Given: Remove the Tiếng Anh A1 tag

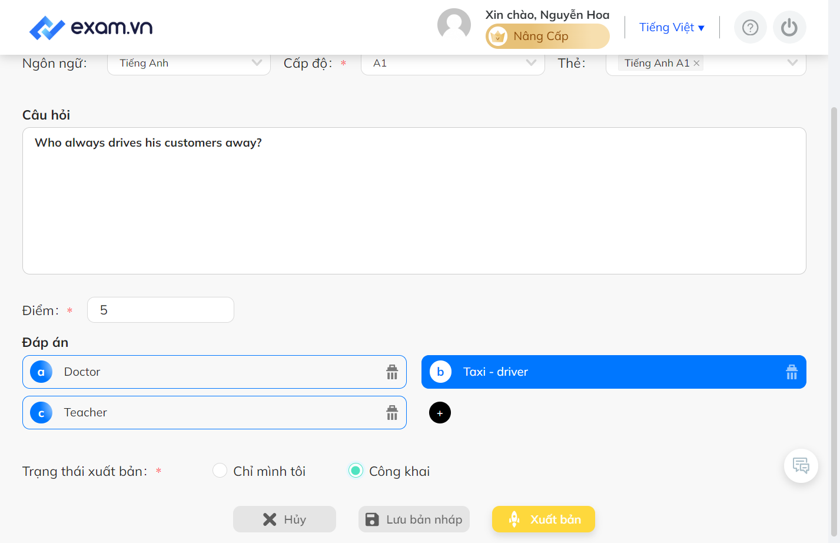Looking at the screenshot, I should point(696,63).
